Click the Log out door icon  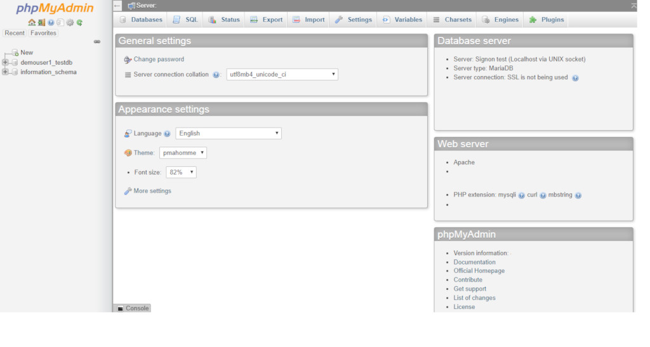[x=41, y=22]
